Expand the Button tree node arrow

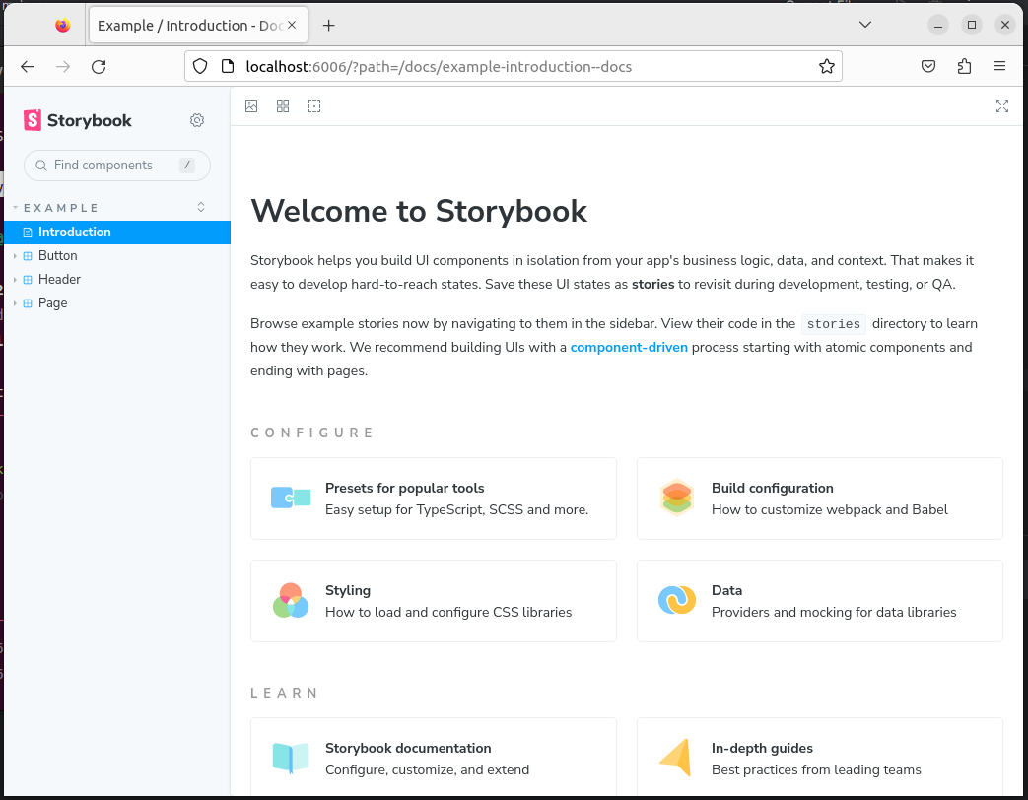click(x=15, y=256)
